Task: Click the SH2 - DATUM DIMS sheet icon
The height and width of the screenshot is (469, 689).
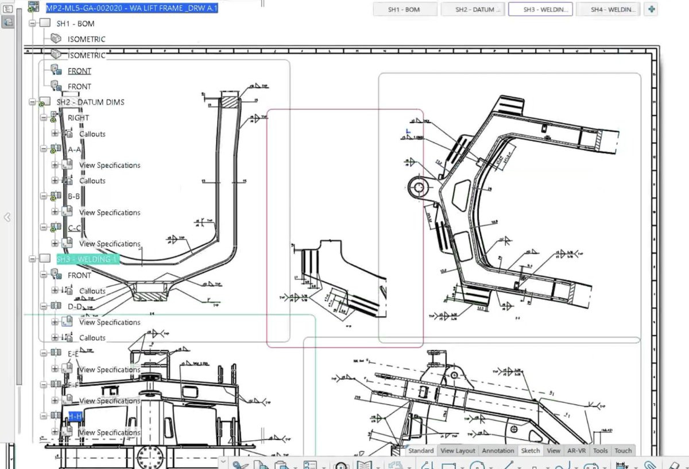Action: coord(45,102)
